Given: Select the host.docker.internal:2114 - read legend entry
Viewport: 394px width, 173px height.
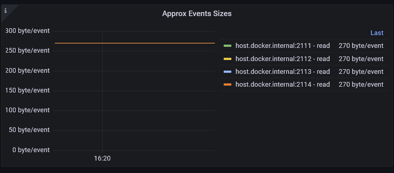Looking at the screenshot, I should tap(283, 84).
